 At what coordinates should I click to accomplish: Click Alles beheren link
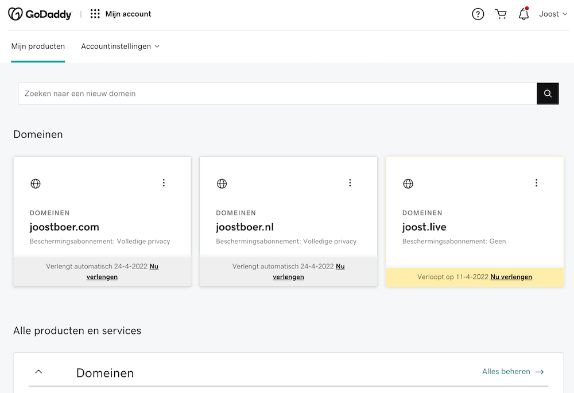(x=513, y=371)
